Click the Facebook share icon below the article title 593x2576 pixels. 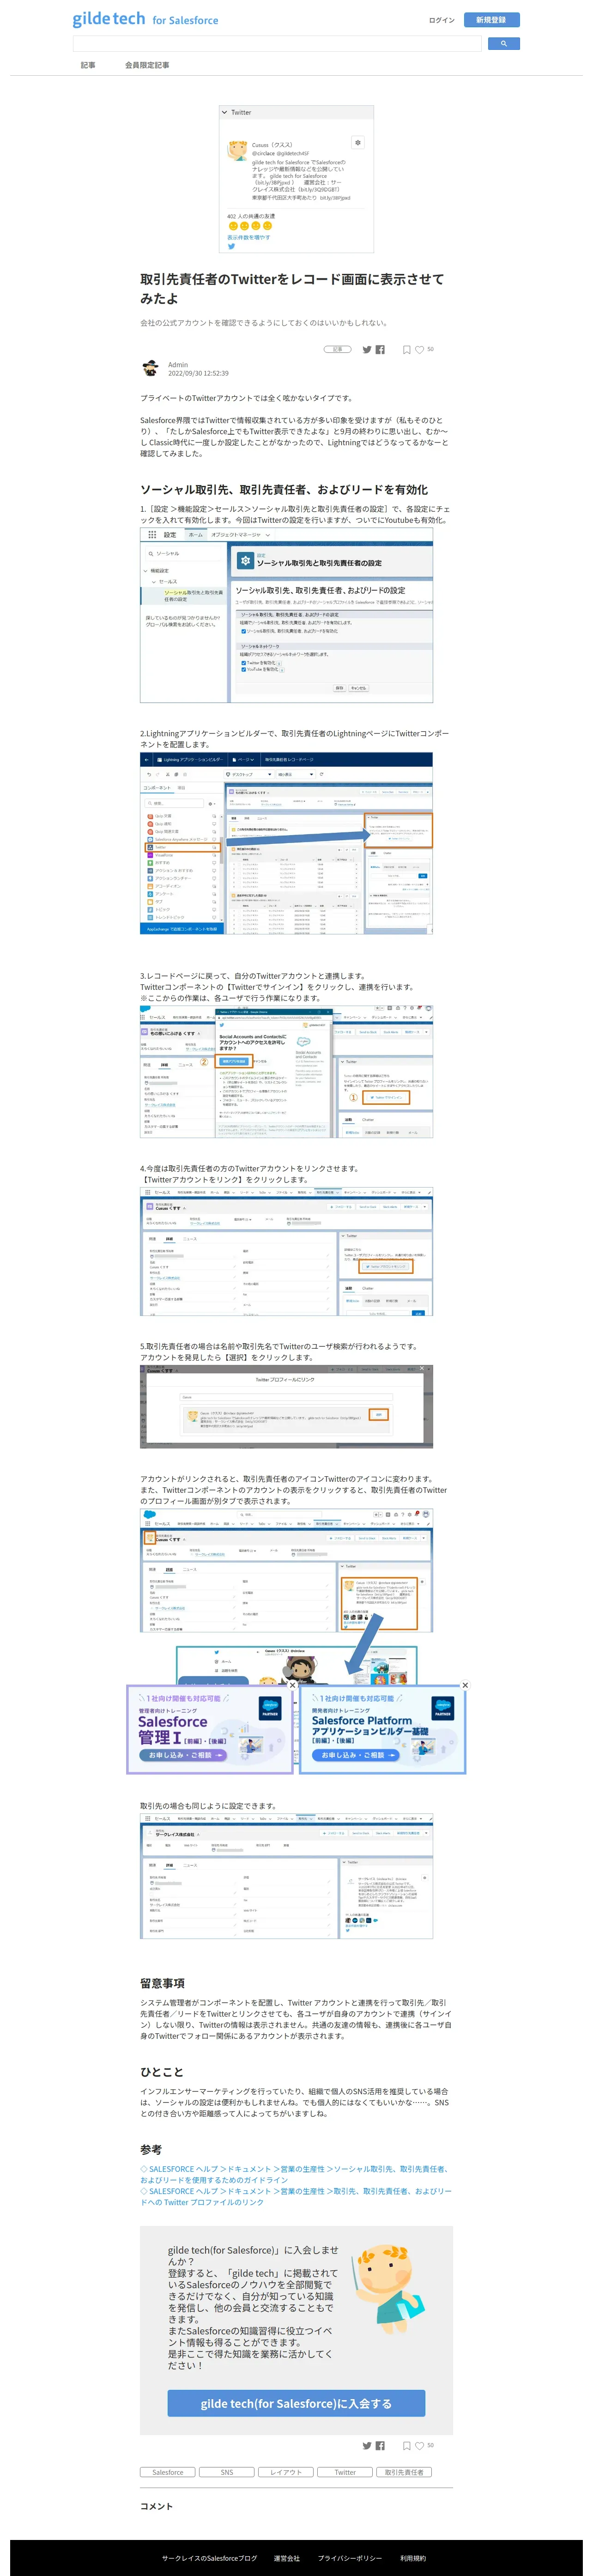(x=380, y=350)
